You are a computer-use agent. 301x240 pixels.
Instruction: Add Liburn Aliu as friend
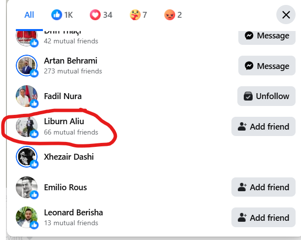click(x=263, y=127)
